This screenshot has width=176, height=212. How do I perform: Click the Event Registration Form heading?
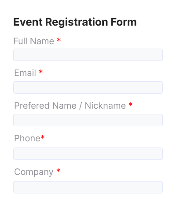pyautogui.click(x=75, y=22)
